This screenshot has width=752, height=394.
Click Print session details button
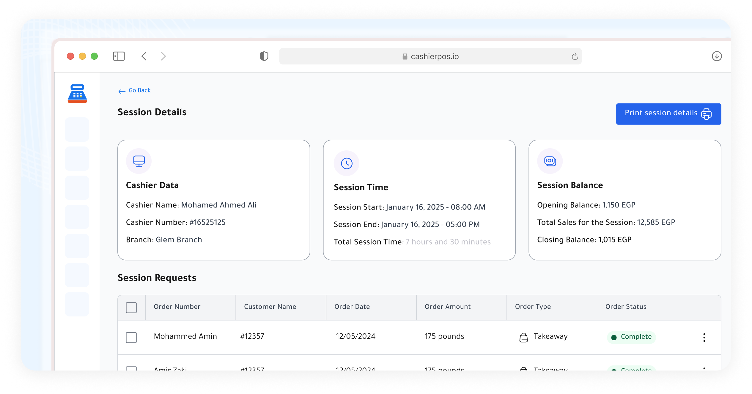coord(668,114)
